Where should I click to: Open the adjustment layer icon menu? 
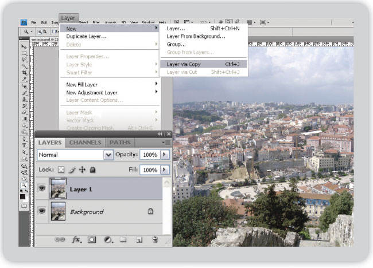(x=107, y=239)
